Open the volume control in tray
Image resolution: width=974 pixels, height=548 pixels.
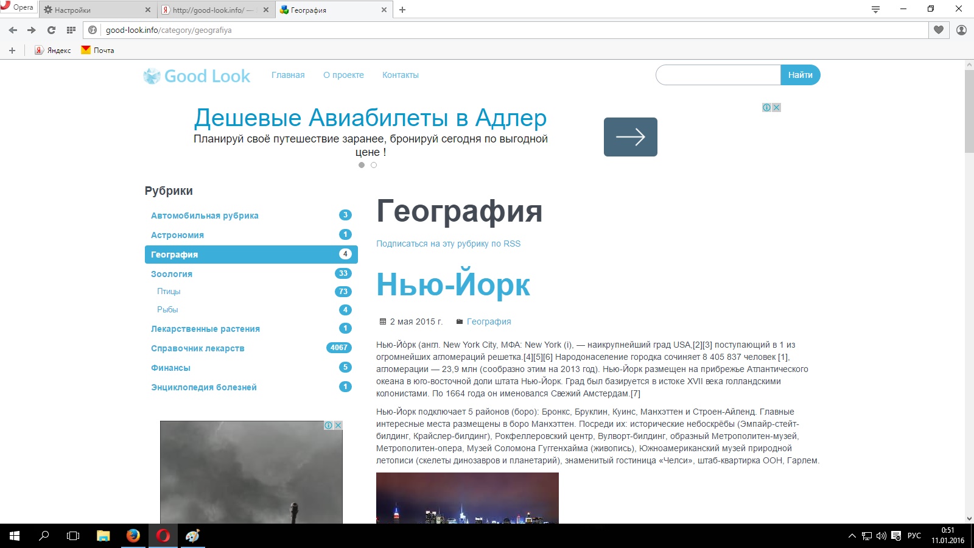tap(881, 536)
